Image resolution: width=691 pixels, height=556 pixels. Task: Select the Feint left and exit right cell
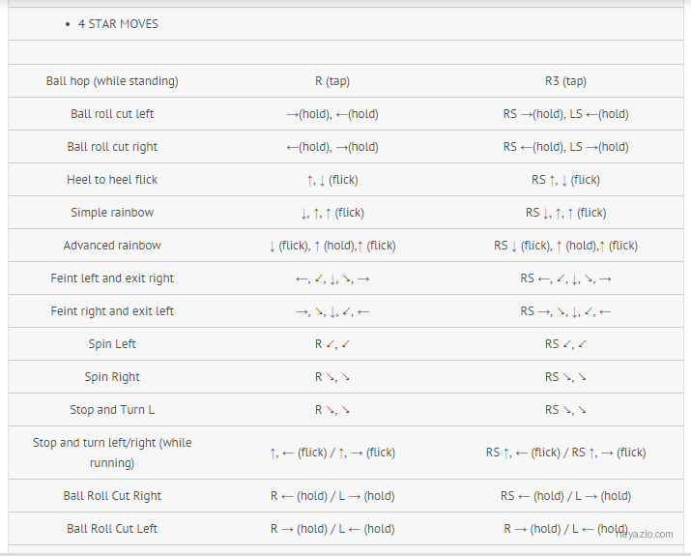pyautogui.click(x=112, y=278)
